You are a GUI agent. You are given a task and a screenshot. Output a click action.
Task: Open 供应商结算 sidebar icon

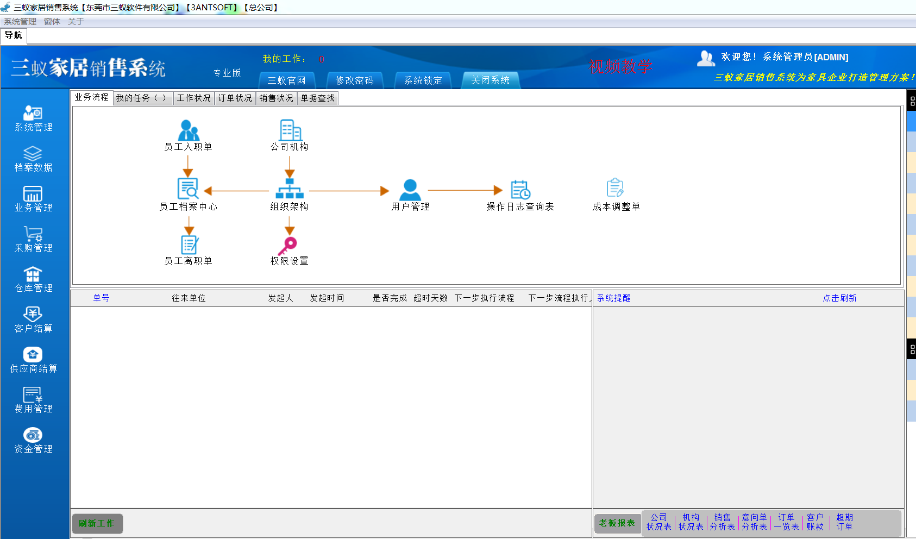tap(33, 354)
